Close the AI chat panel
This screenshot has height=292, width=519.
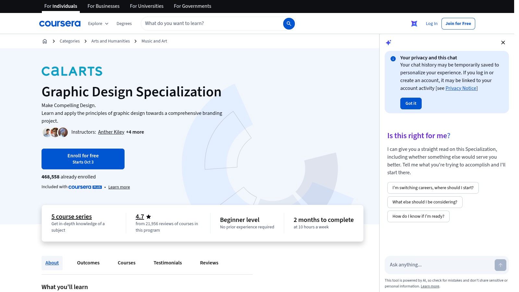(503, 43)
